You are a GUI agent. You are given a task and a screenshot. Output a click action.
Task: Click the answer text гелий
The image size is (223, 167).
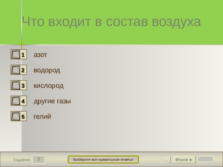click(x=42, y=117)
